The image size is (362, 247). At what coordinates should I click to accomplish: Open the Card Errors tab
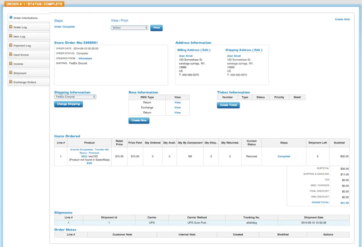(x=29, y=55)
